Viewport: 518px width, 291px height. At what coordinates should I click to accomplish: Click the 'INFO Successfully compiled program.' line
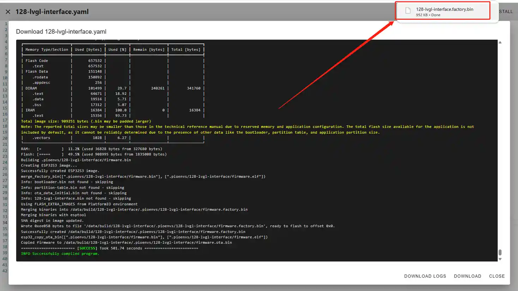click(60, 254)
